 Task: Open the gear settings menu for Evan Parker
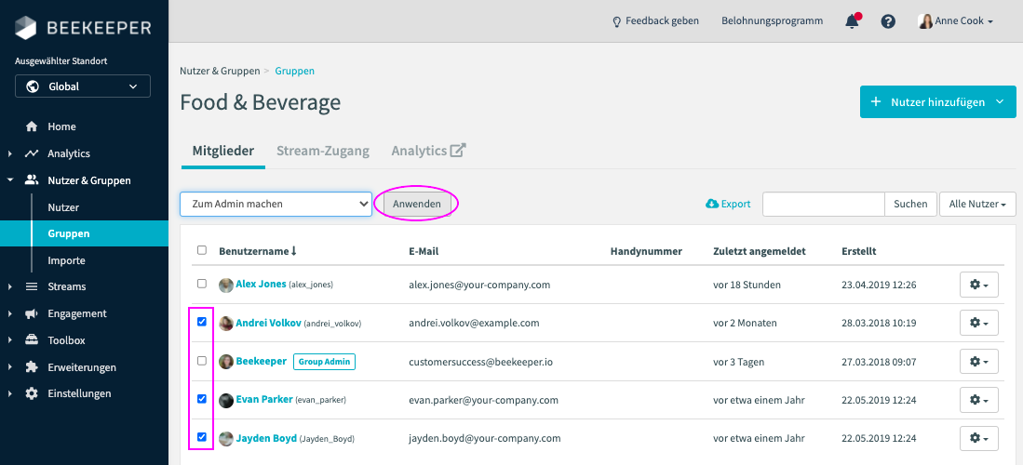pyautogui.click(x=978, y=400)
